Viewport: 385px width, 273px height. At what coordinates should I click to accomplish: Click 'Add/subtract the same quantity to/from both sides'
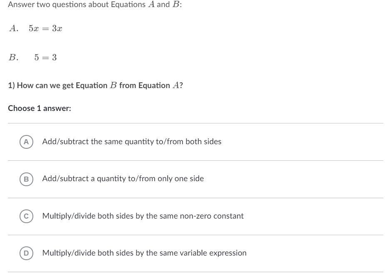pyautogui.click(x=132, y=142)
